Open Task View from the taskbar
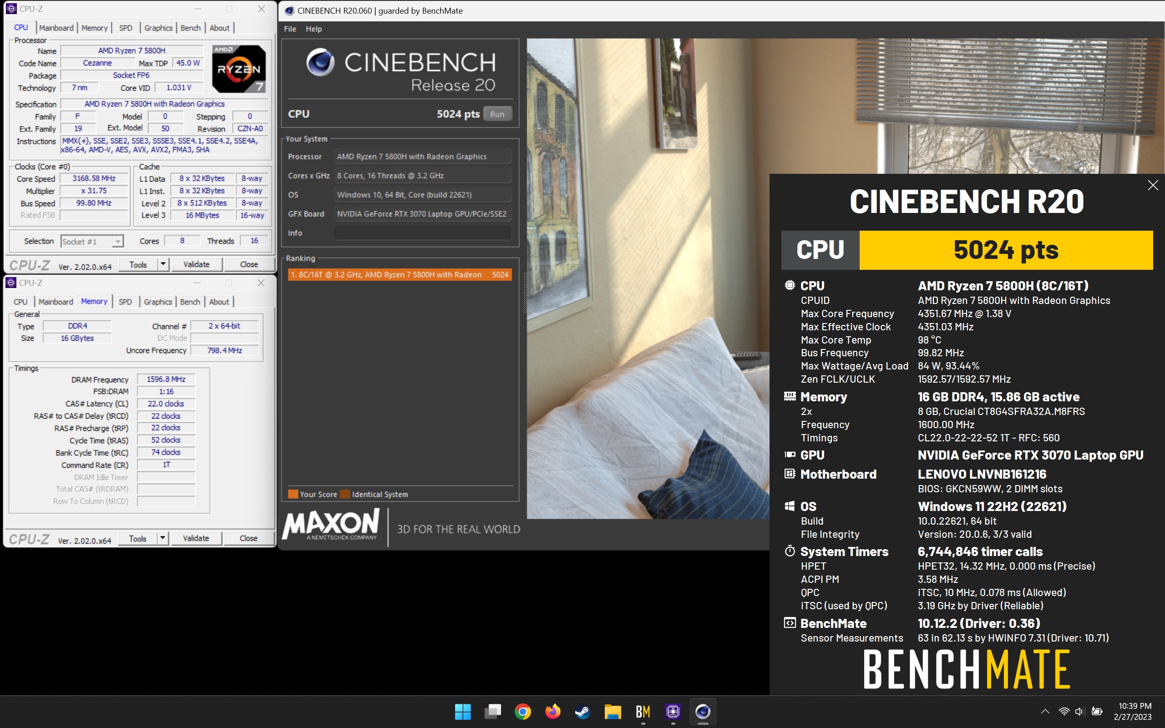The image size is (1165, 728). click(x=492, y=711)
